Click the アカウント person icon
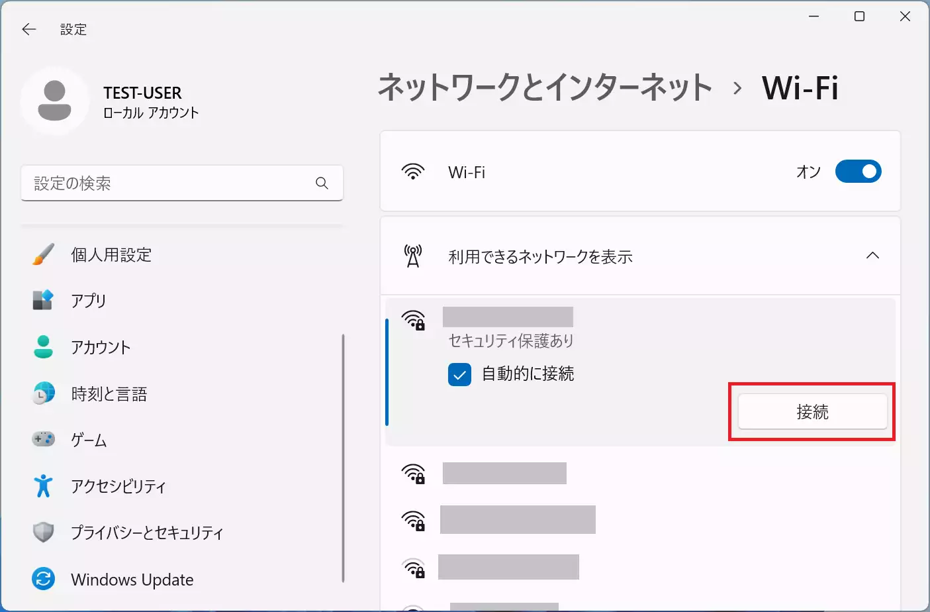The image size is (930, 612). point(43,347)
